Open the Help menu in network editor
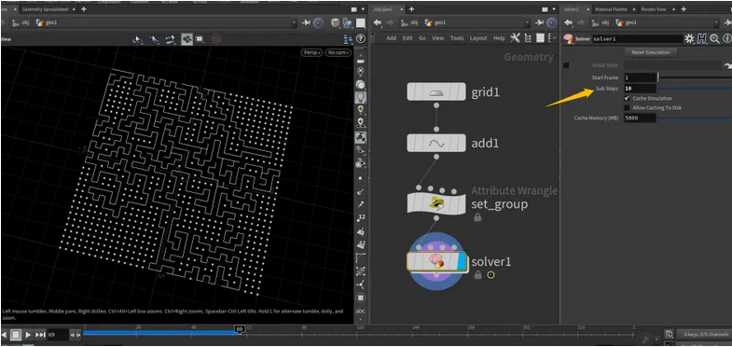The width and height of the screenshot is (732, 347). coord(499,38)
